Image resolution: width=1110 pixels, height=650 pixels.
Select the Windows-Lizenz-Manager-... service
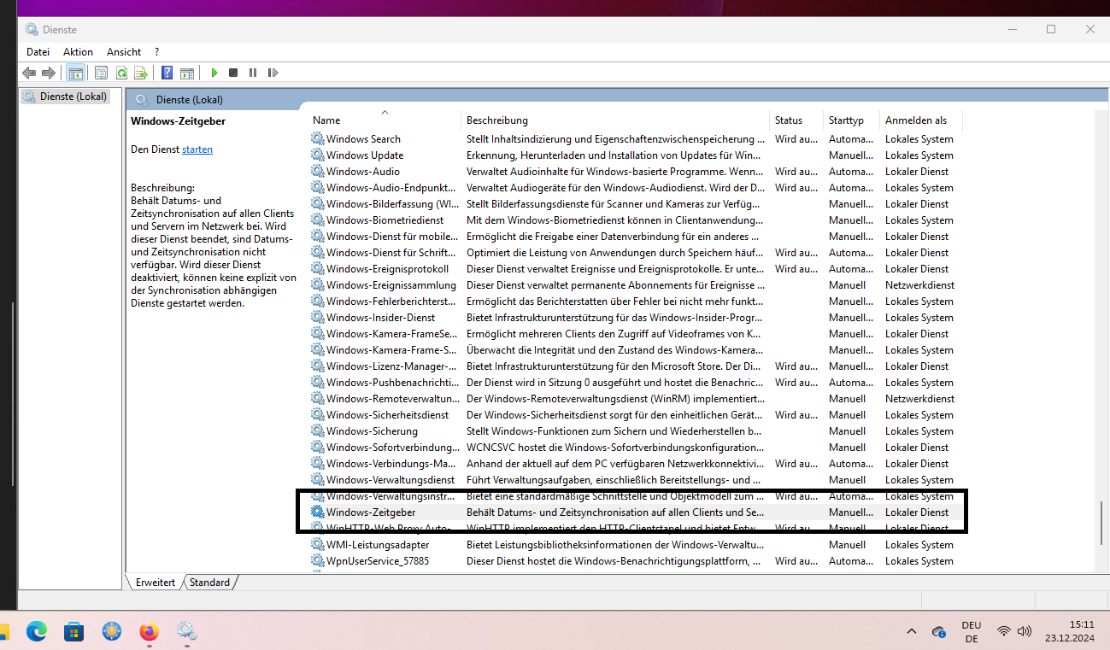[x=391, y=366]
